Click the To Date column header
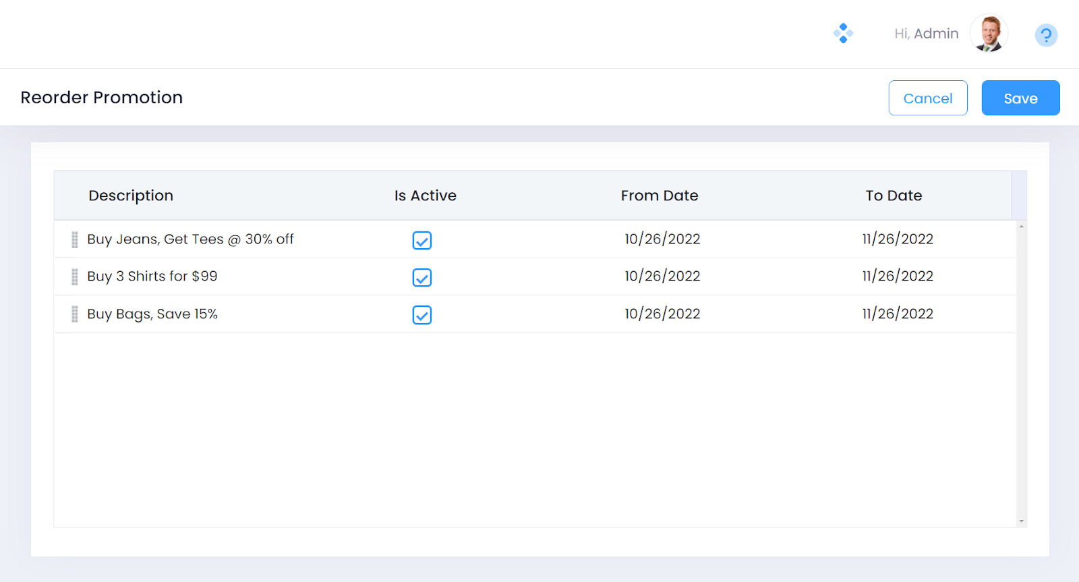1079x582 pixels. tap(894, 196)
